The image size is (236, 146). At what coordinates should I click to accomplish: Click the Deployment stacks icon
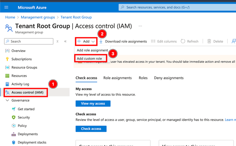pos(14,142)
